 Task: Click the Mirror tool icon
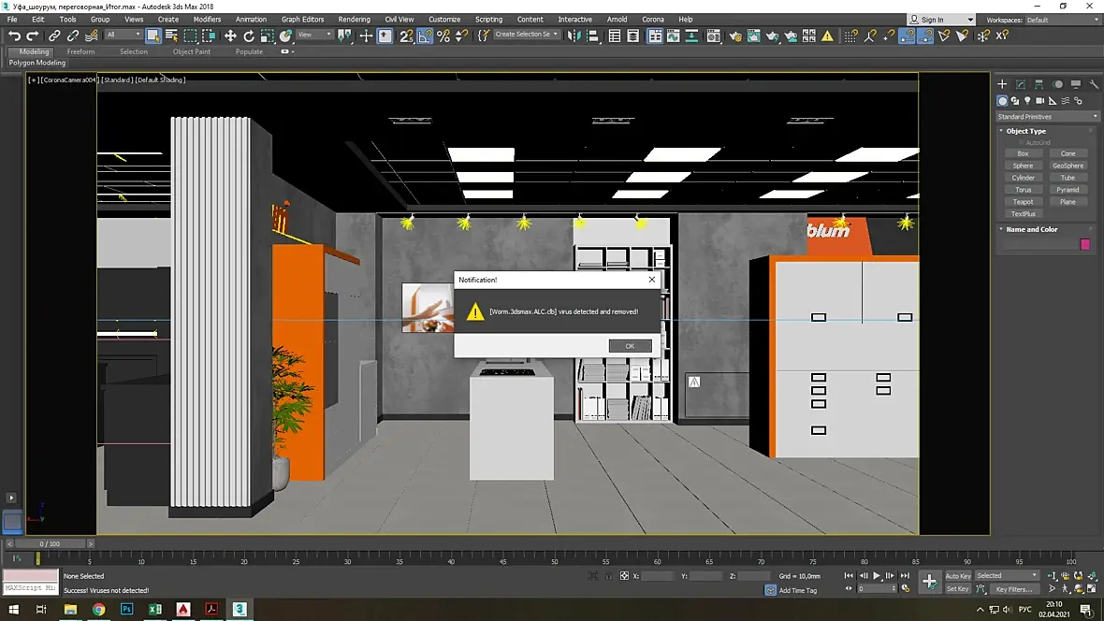click(574, 36)
